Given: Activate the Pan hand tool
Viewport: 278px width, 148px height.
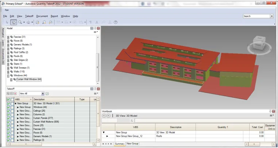Looking at the screenshot, I should click(13, 22).
